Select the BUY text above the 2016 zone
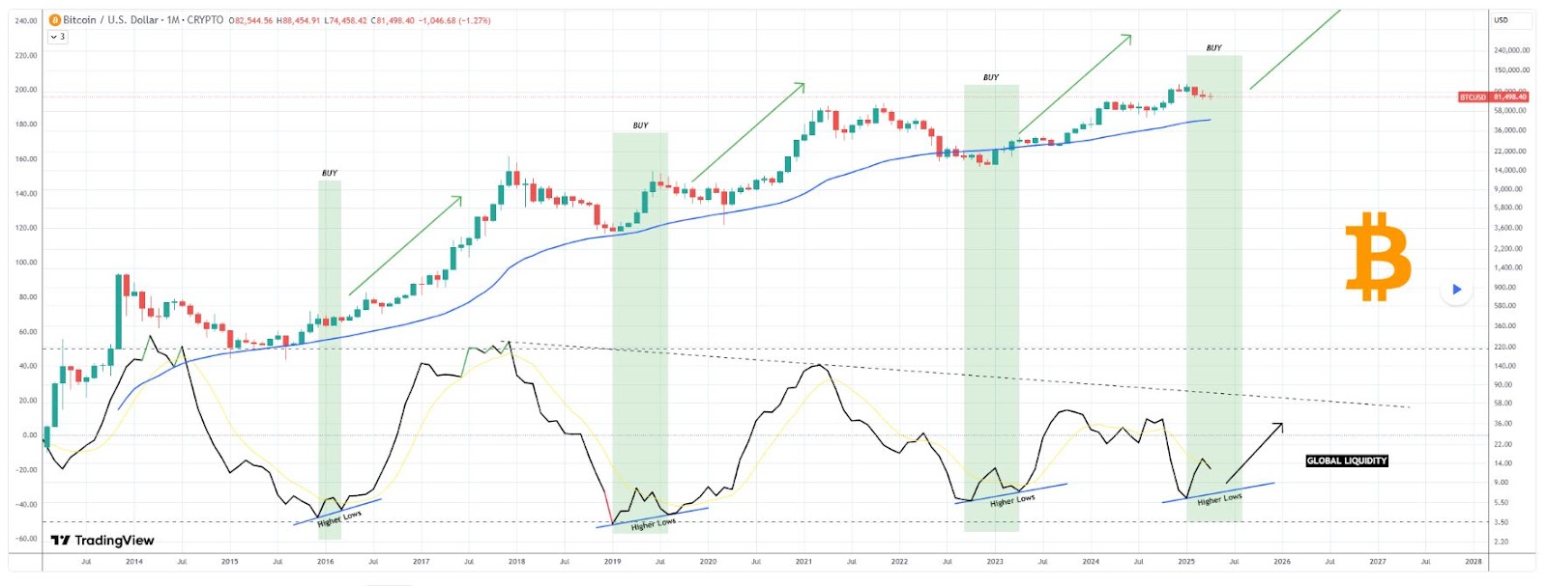 click(x=330, y=174)
